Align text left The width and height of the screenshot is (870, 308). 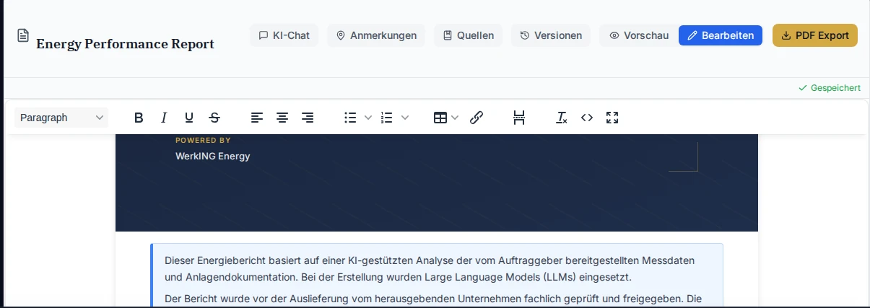[257, 118]
